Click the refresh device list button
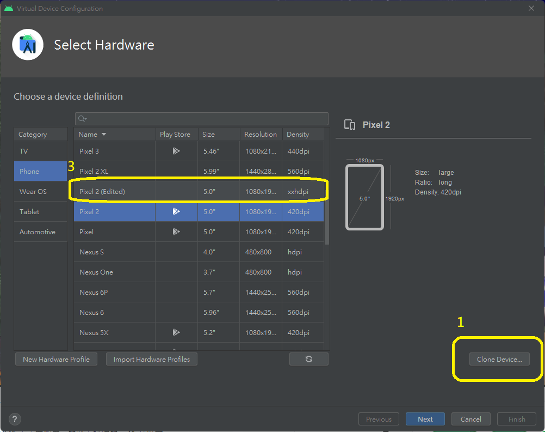The height and width of the screenshot is (432, 545). tap(308, 359)
